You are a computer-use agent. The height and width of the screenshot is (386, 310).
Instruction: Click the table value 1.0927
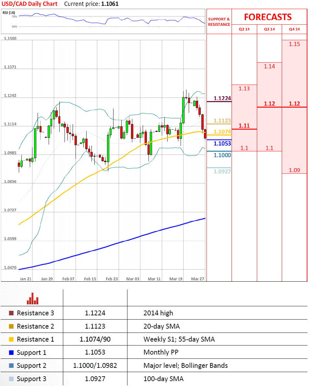[x=95, y=379]
